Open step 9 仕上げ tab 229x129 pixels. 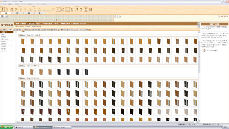83,24
